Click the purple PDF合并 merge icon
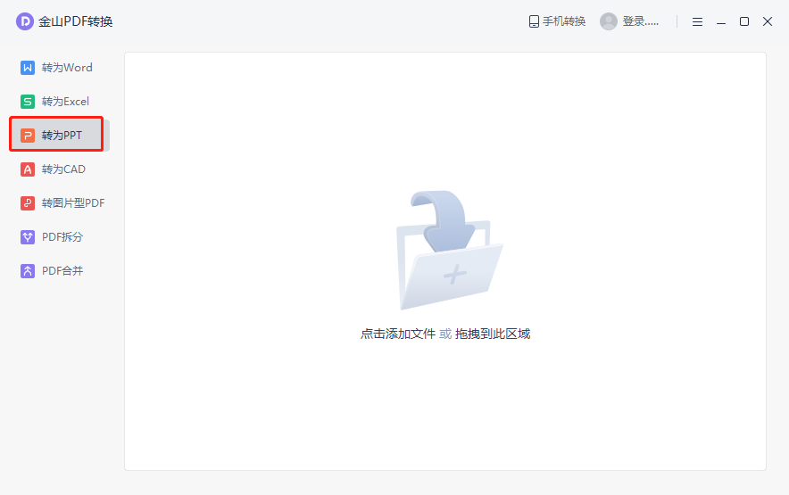 coord(28,271)
